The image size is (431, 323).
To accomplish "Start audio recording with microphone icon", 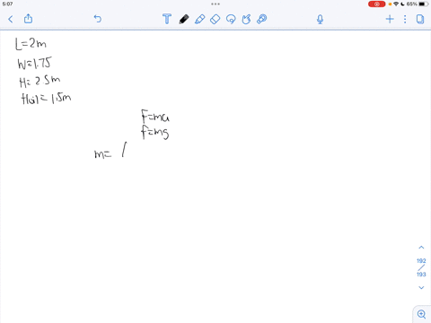I will (320, 20).
